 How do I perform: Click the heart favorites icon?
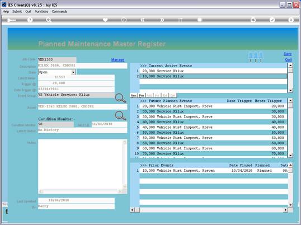pos(105,20)
